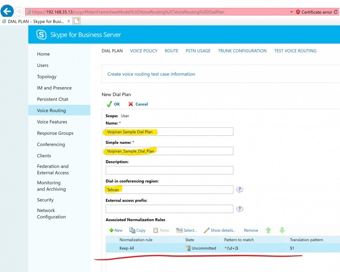Open Network Configuration section

(x=51, y=214)
